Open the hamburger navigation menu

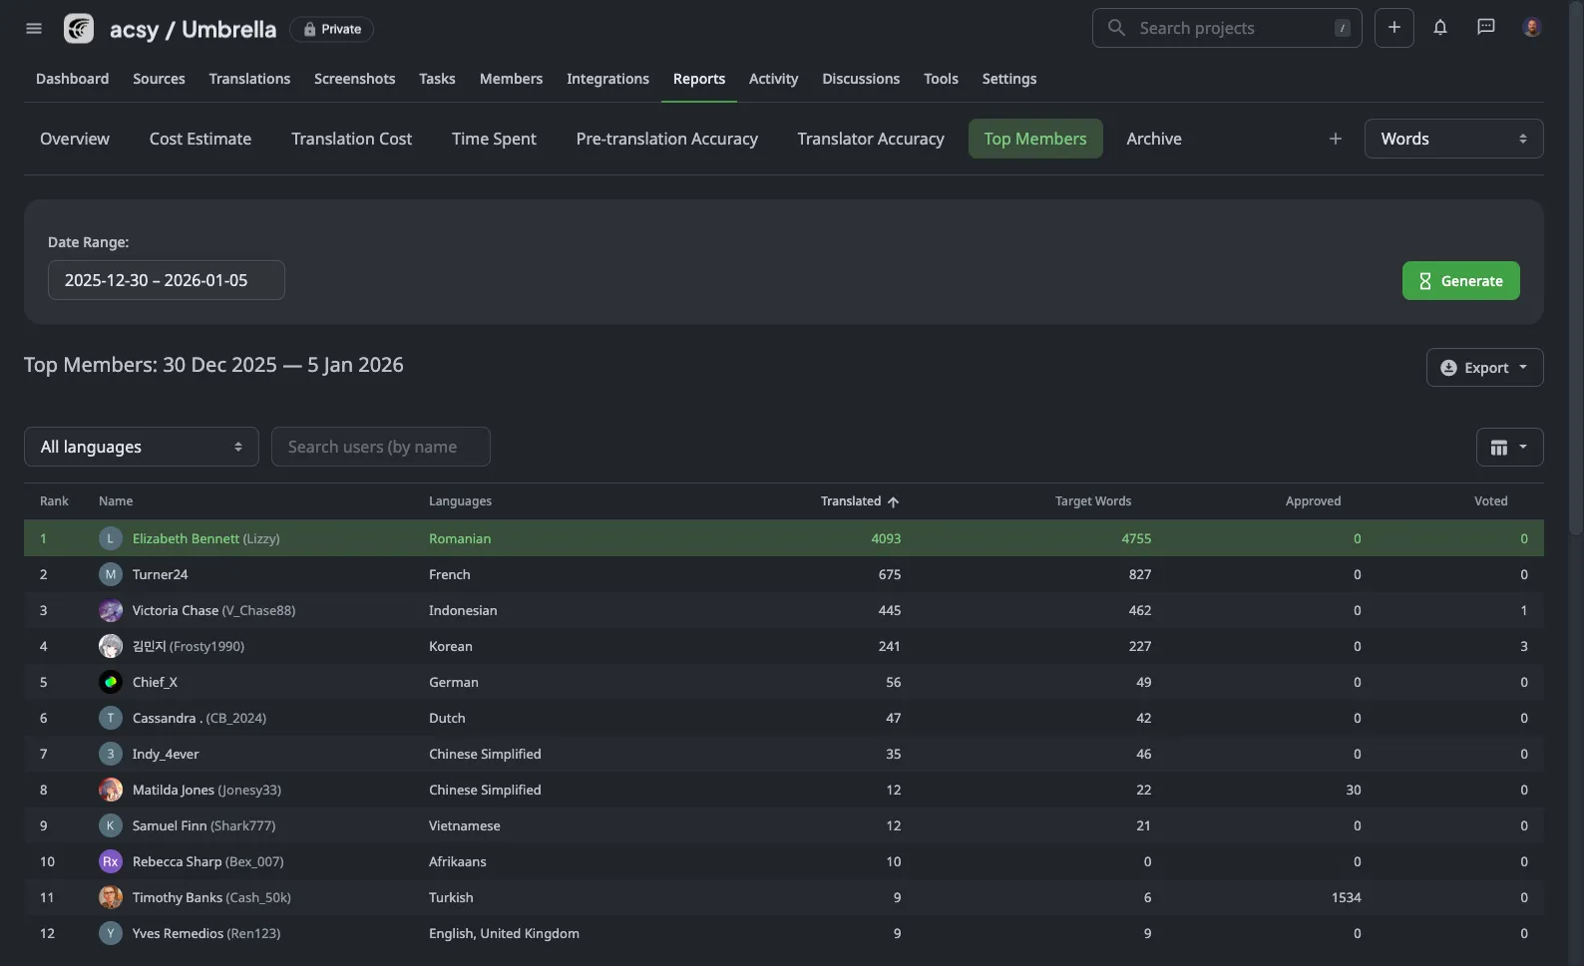[34, 29]
